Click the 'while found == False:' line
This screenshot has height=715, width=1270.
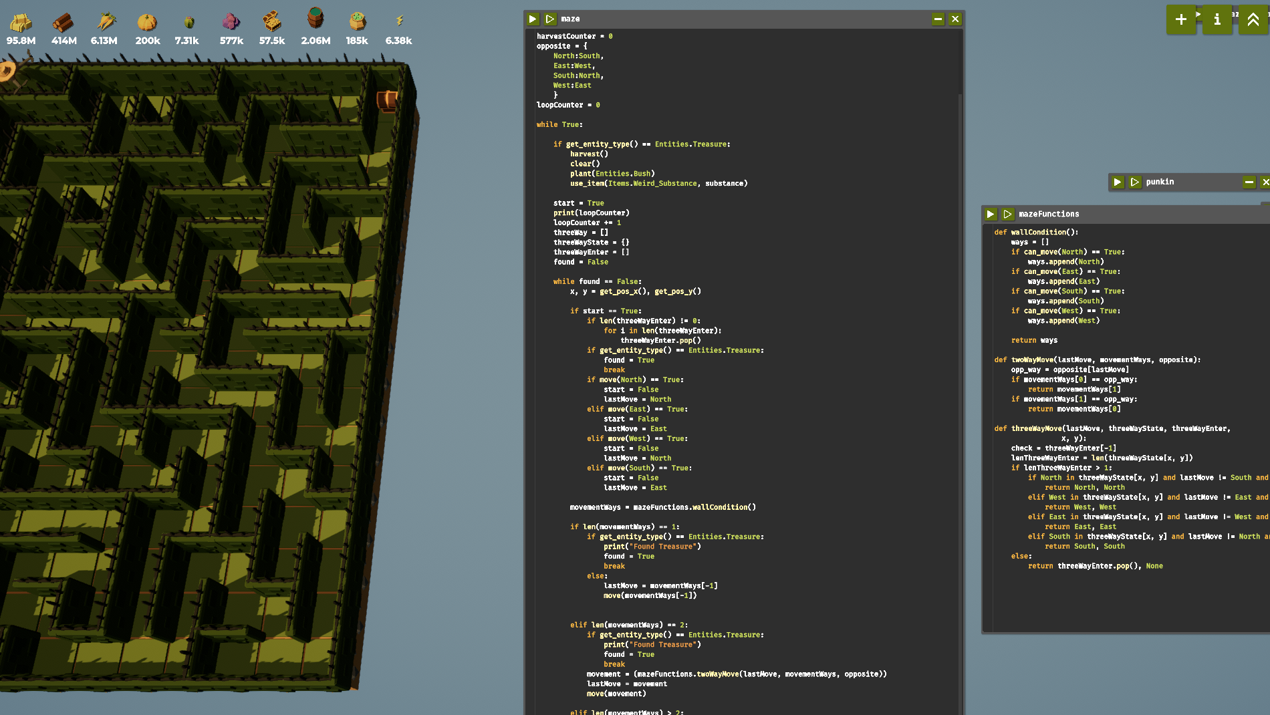click(x=597, y=281)
